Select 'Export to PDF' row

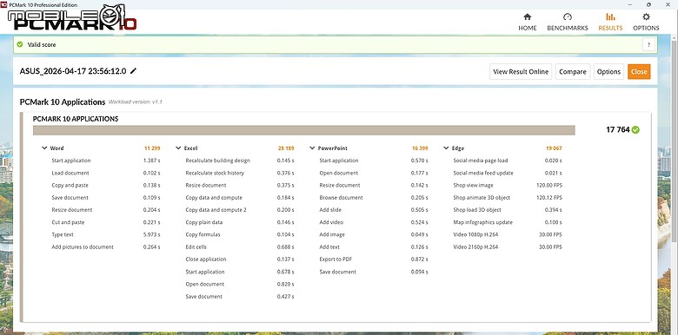pos(374,259)
